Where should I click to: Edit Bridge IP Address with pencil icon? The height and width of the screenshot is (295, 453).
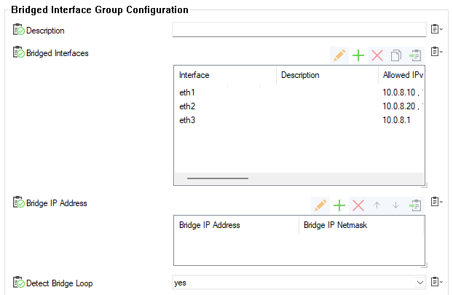(x=320, y=205)
